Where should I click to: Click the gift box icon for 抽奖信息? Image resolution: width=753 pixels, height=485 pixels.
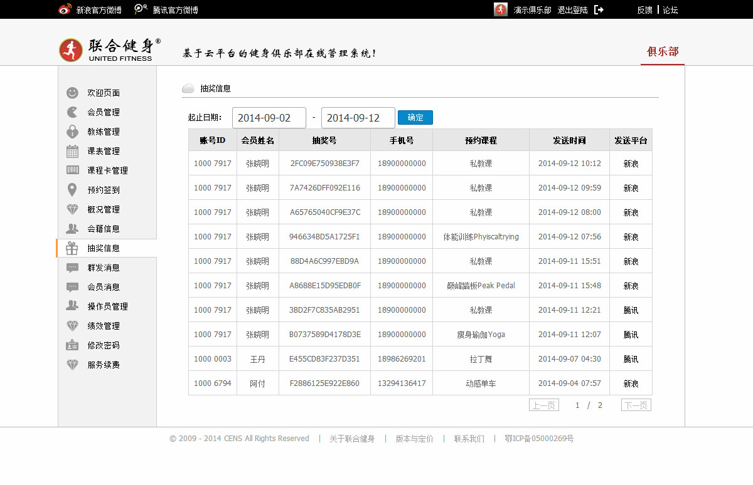[x=72, y=248]
